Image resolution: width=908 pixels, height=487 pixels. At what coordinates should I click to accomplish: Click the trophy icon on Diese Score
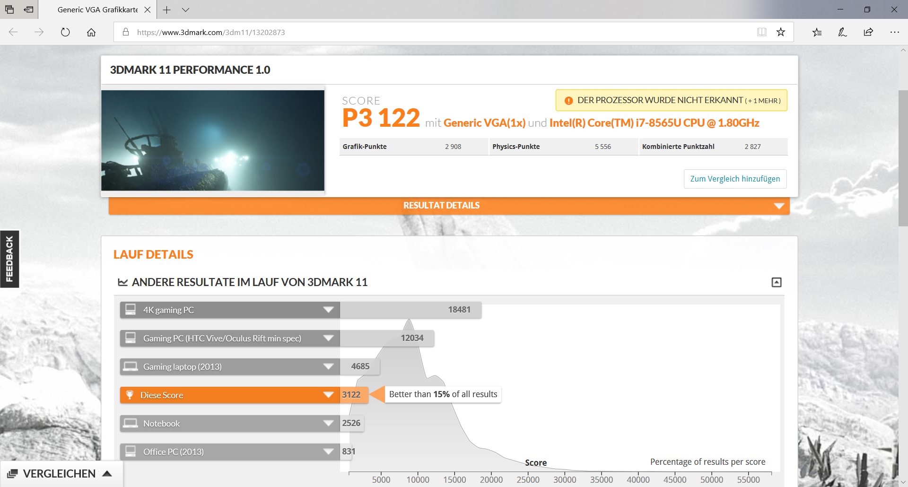click(130, 395)
